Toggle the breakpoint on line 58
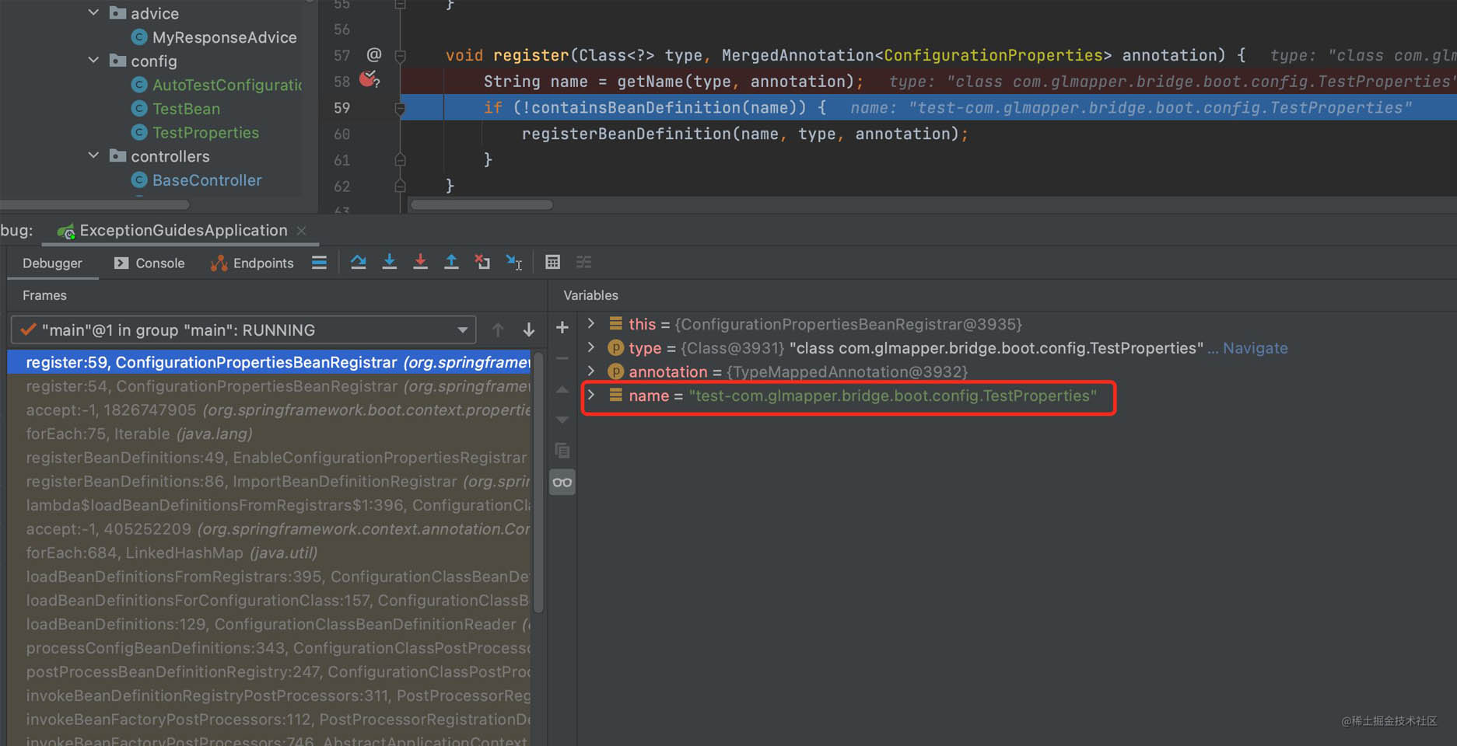Image resolution: width=1457 pixels, height=746 pixels. [369, 79]
